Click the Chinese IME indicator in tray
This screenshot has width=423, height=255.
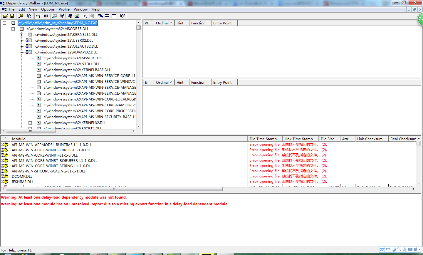[388, 249]
